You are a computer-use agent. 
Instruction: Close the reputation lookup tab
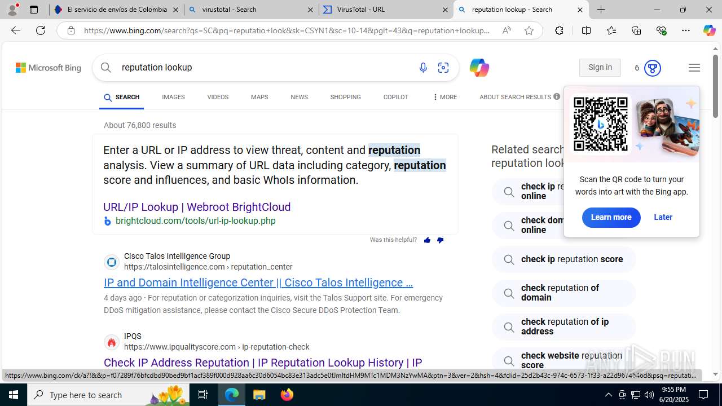(x=580, y=10)
